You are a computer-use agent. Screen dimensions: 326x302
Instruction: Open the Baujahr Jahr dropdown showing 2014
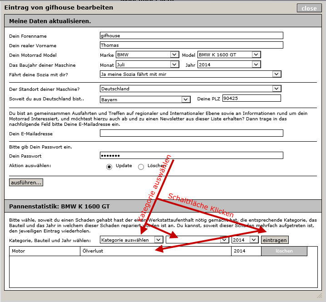tap(229, 64)
